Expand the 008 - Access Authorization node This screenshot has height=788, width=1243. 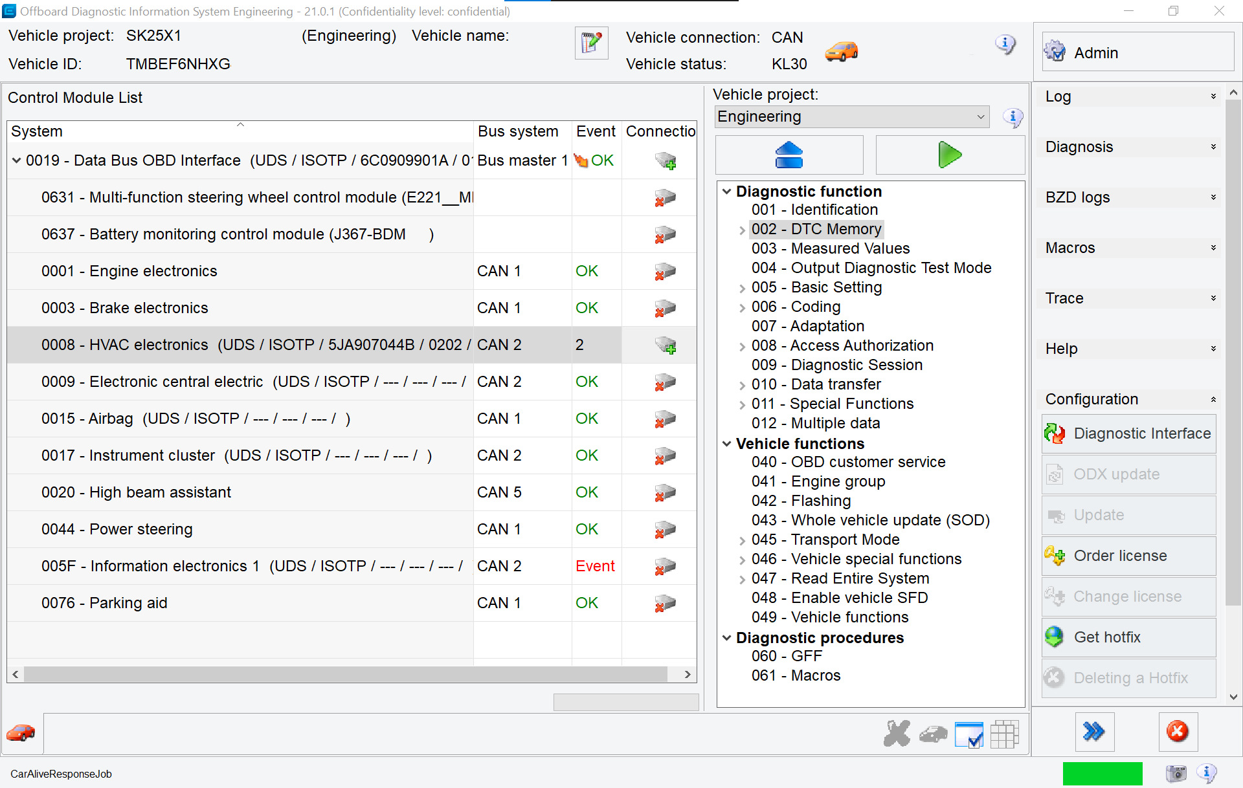click(x=742, y=346)
